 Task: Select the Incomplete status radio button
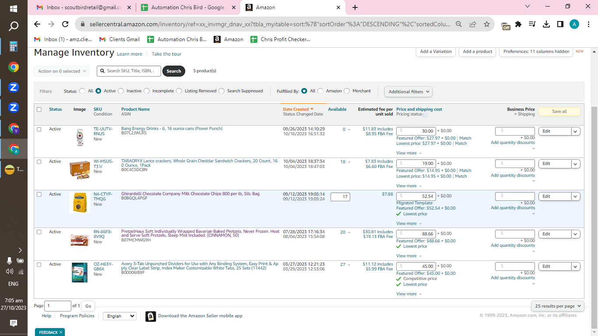147,91
